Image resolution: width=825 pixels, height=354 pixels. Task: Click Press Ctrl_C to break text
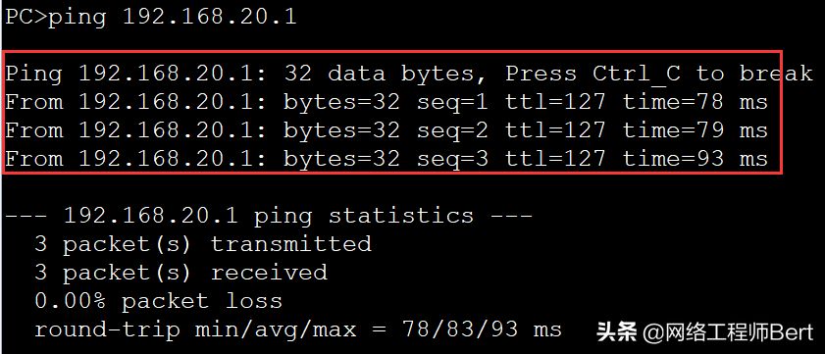pyautogui.click(x=659, y=75)
